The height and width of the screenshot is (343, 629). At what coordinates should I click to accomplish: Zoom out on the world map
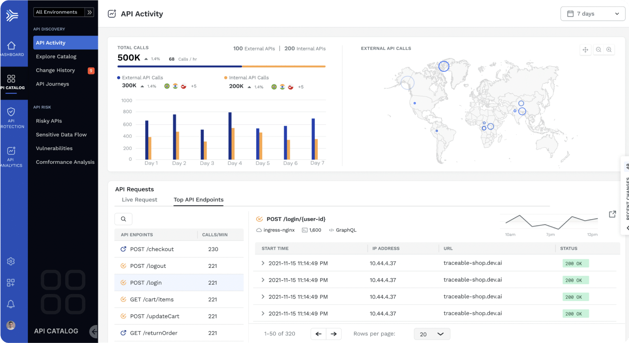(x=598, y=50)
